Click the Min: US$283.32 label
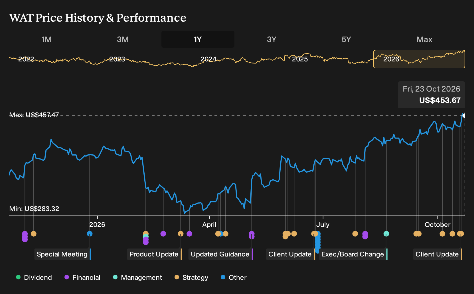 point(34,209)
